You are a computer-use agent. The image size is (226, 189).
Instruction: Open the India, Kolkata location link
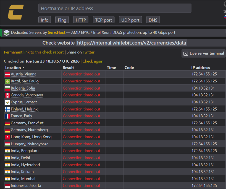[x=22, y=172]
